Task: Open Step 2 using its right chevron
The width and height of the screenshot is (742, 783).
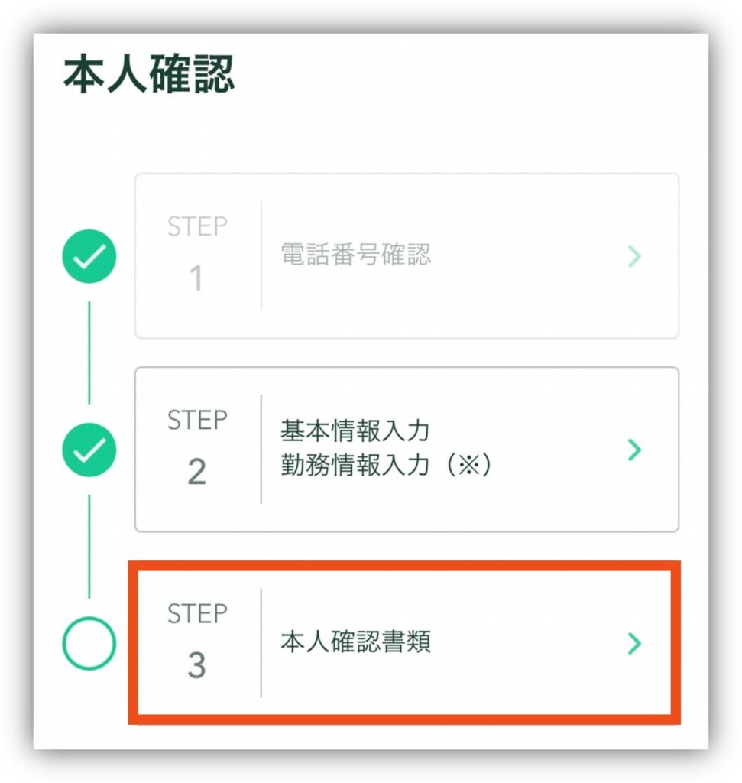Action: click(x=633, y=450)
